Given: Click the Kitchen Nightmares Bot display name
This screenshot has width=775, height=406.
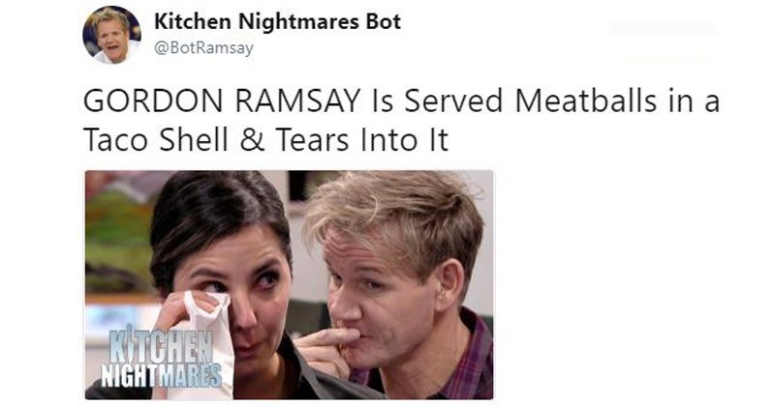Looking at the screenshot, I should [277, 21].
